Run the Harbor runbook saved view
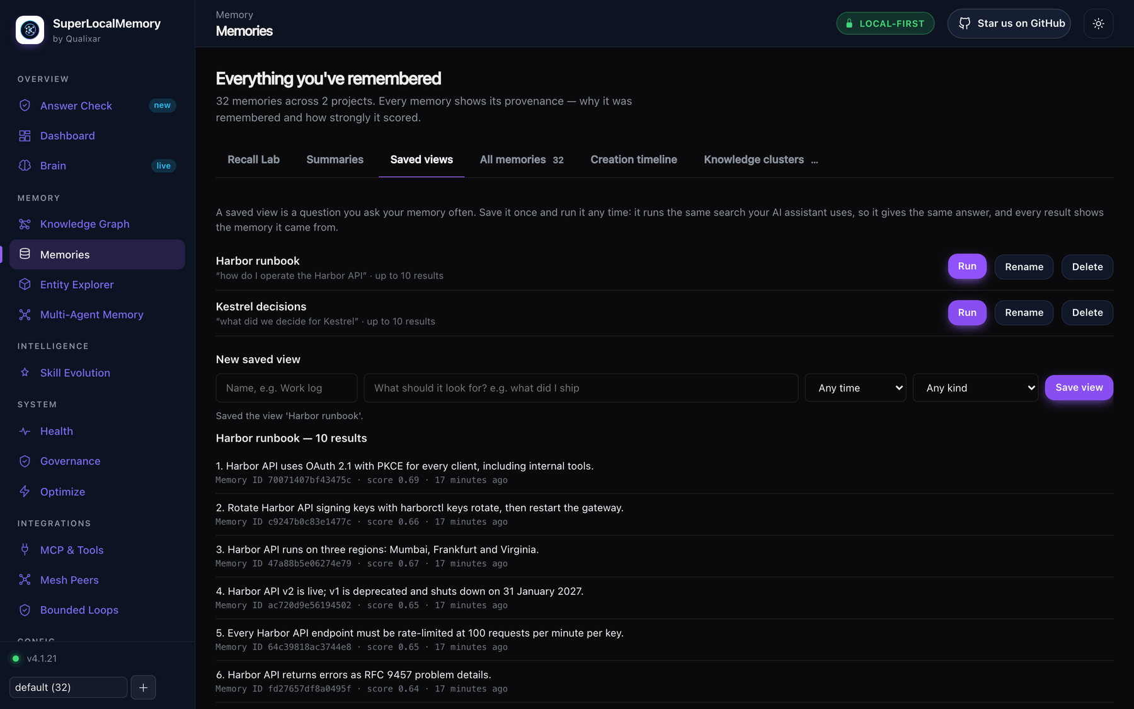The height and width of the screenshot is (709, 1134). click(x=967, y=267)
